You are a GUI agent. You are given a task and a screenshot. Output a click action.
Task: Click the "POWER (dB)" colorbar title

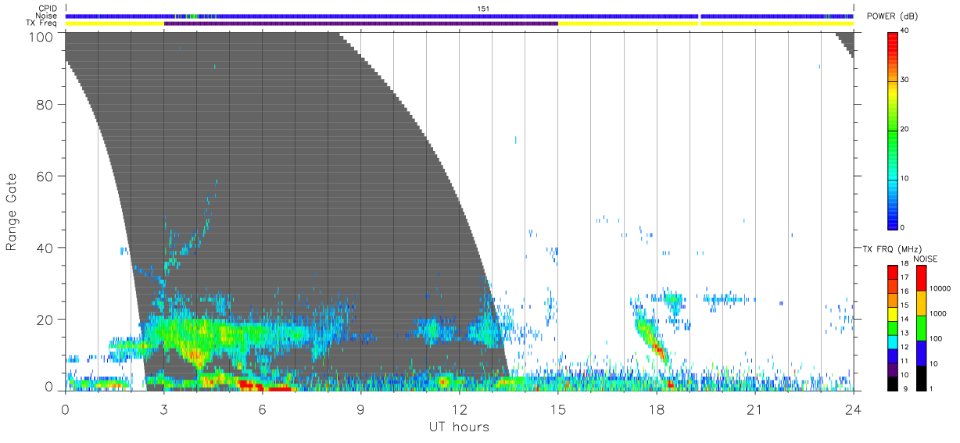click(893, 16)
